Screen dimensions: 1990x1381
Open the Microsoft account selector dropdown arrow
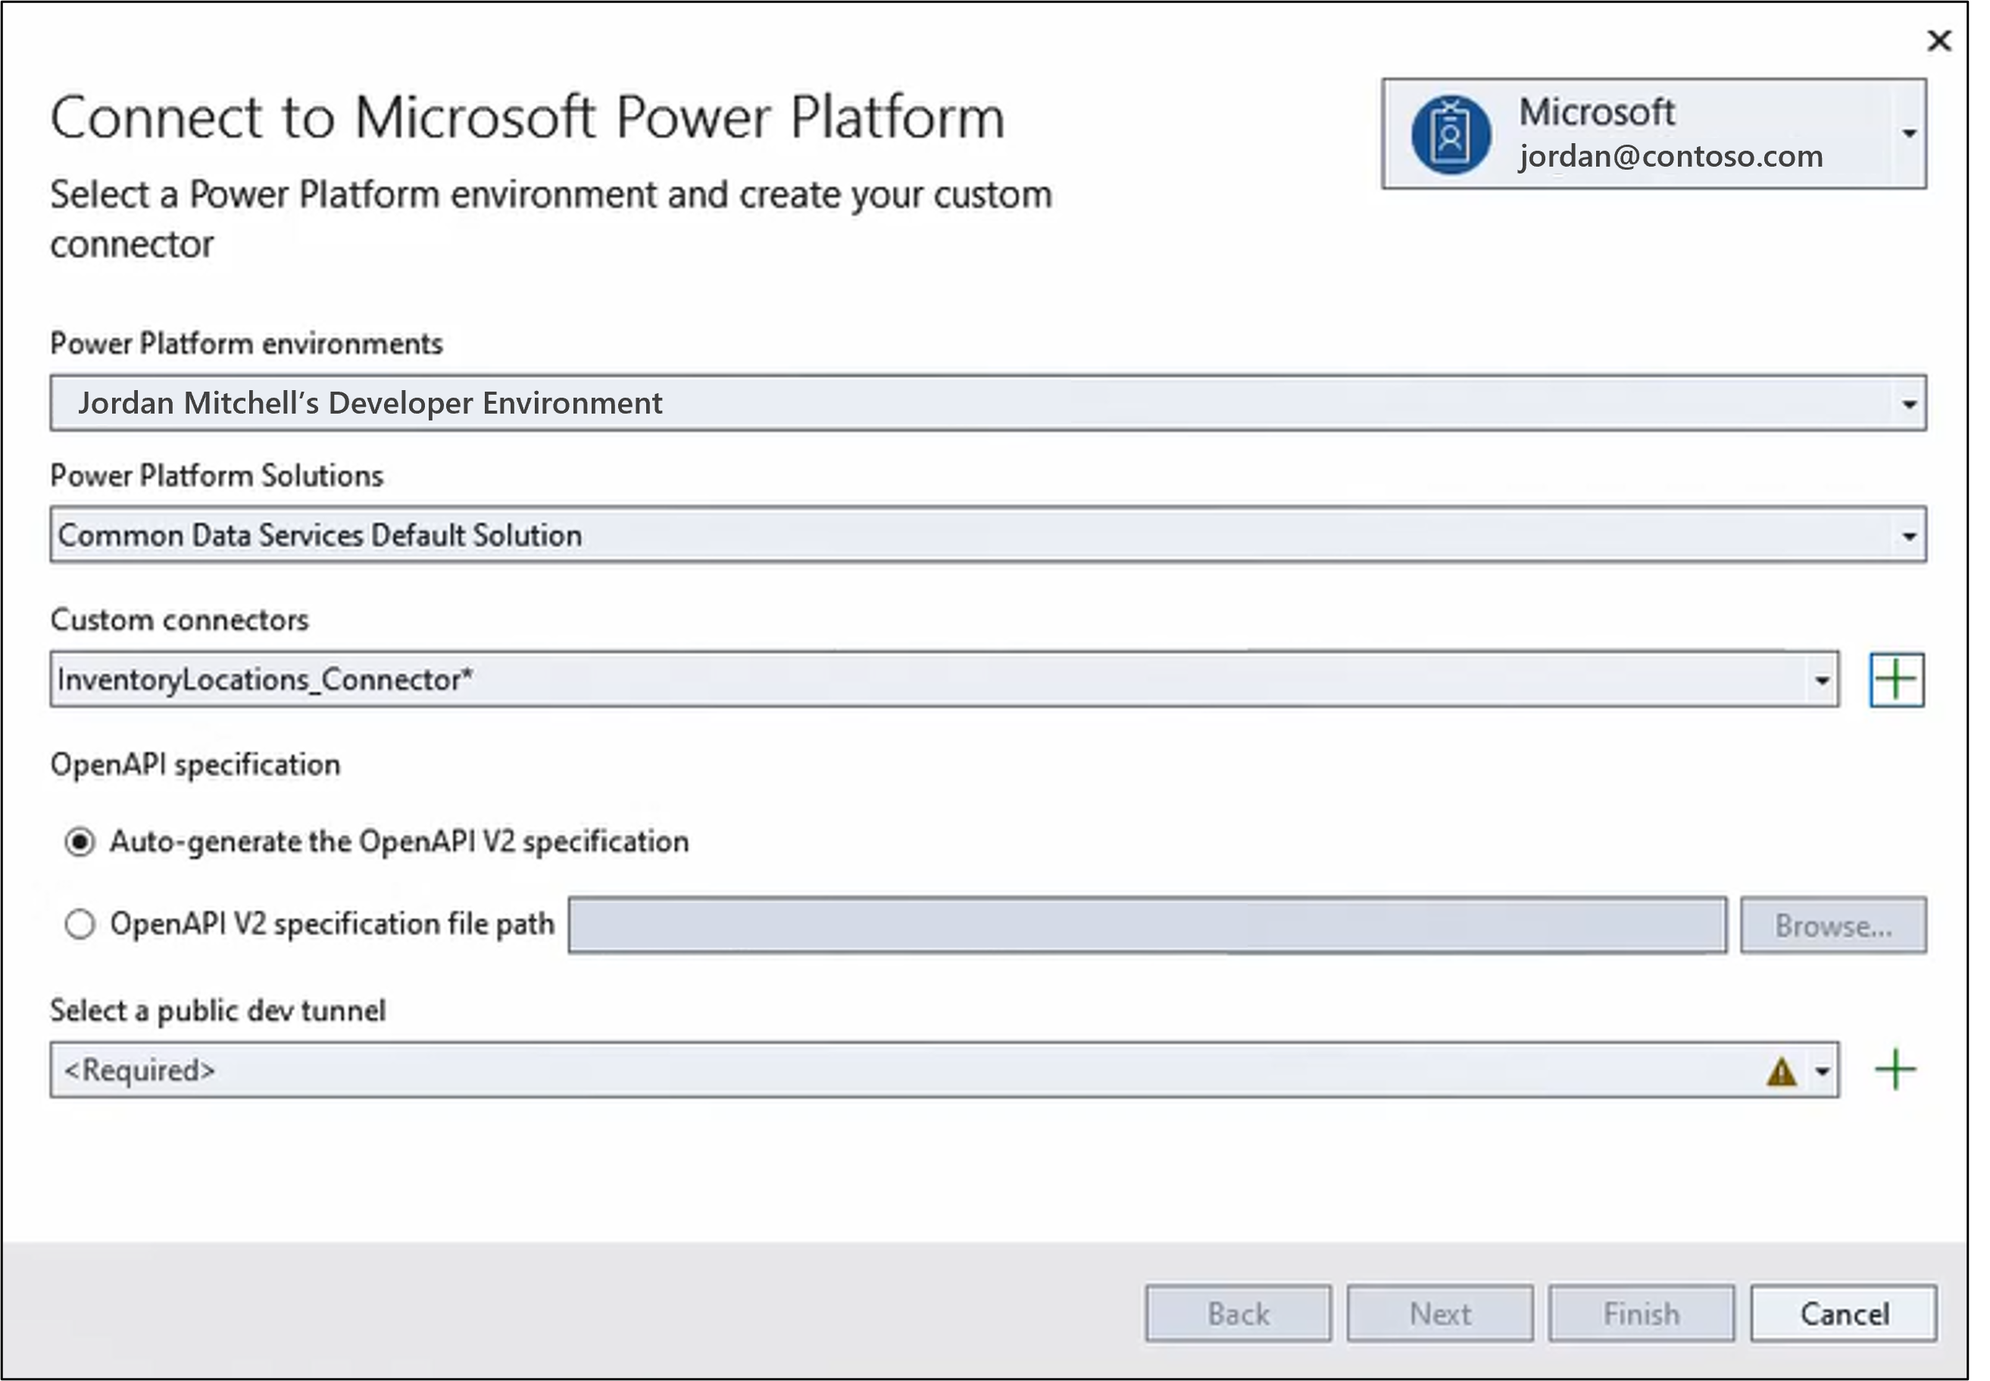pyautogui.click(x=1909, y=133)
